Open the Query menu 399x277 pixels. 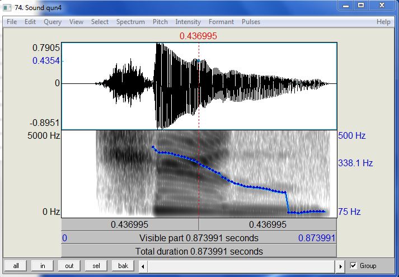(x=53, y=22)
